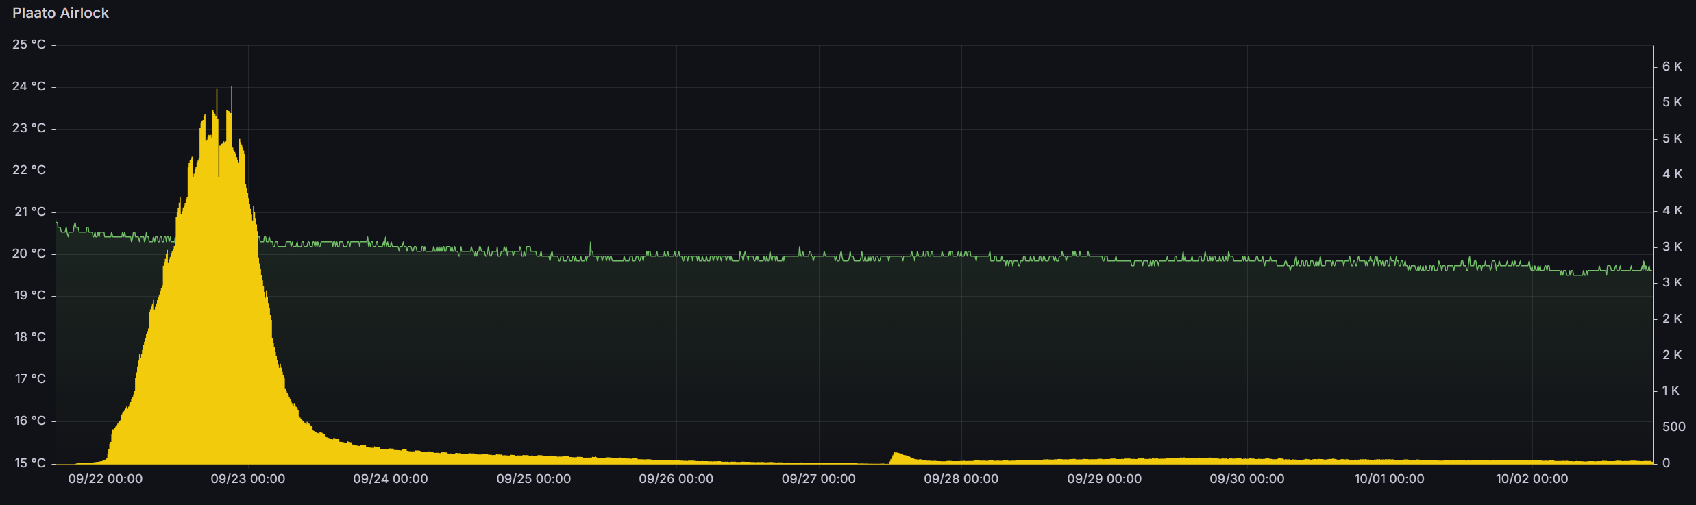Select the 15 °C left axis label
The height and width of the screenshot is (505, 1696).
[x=29, y=463]
